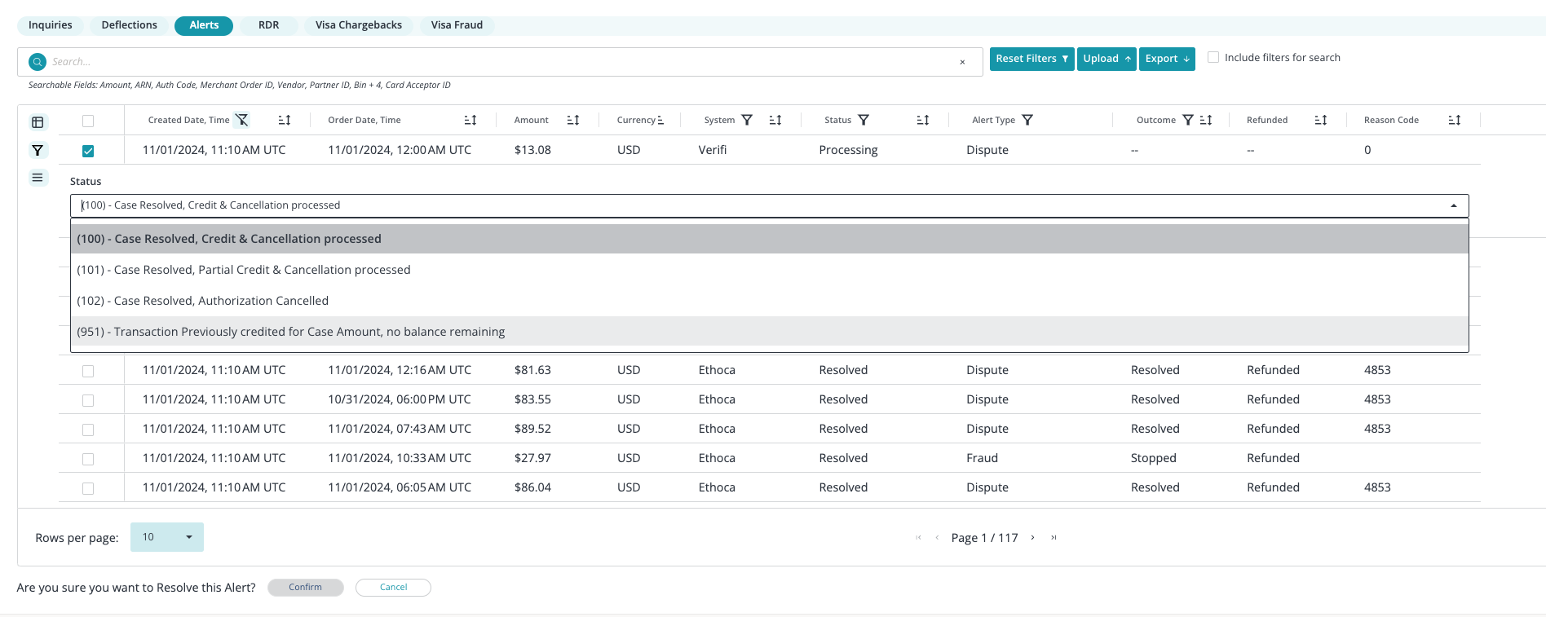Click the search magnifier icon
The width and height of the screenshot is (1546, 617).
pyautogui.click(x=38, y=62)
